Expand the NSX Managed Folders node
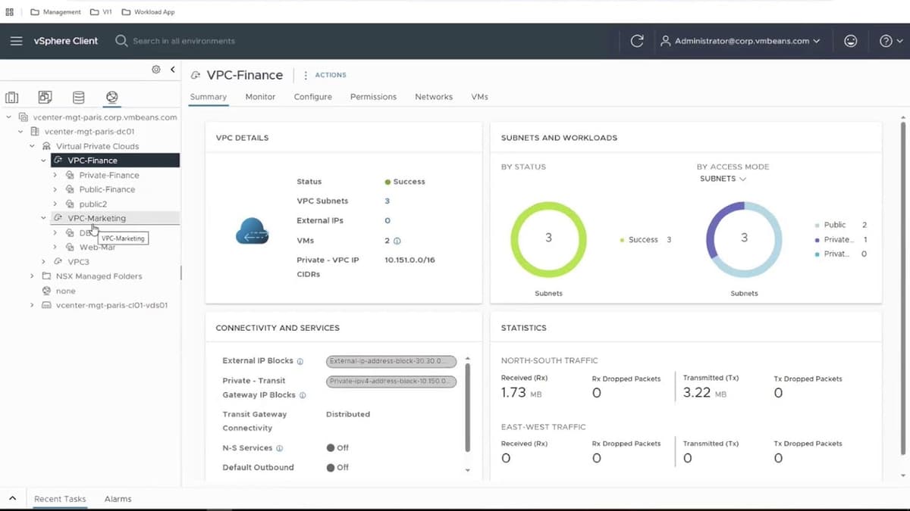This screenshot has width=910, height=511. click(x=32, y=276)
